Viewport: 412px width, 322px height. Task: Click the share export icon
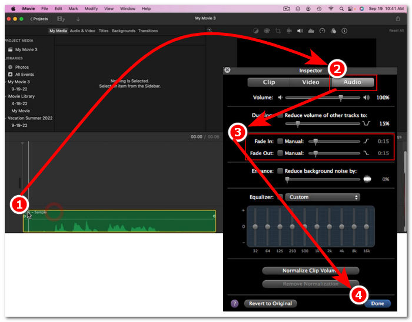[397, 19]
